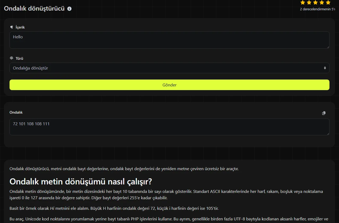Select the first rating star
Image resolution: width=339 pixels, height=223 pixels.
303,3
